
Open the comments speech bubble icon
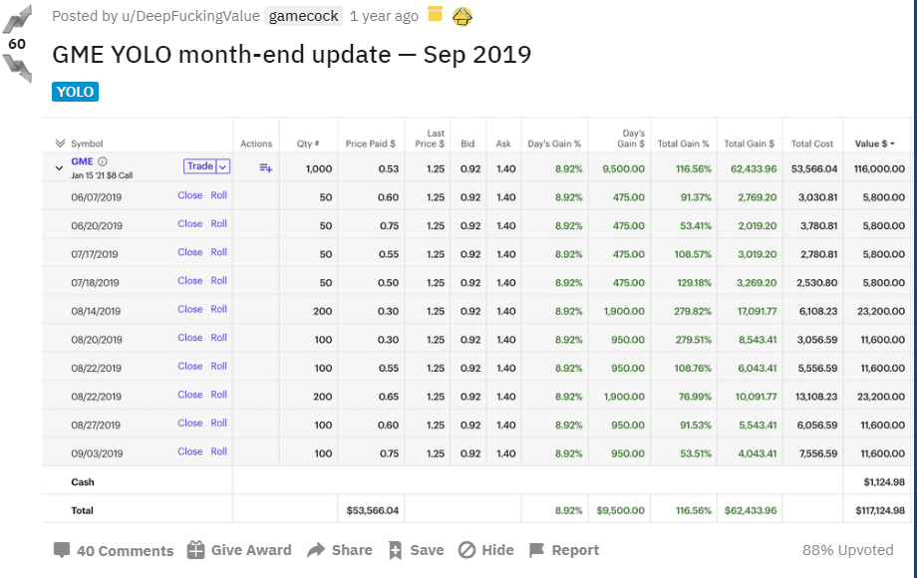(62, 550)
